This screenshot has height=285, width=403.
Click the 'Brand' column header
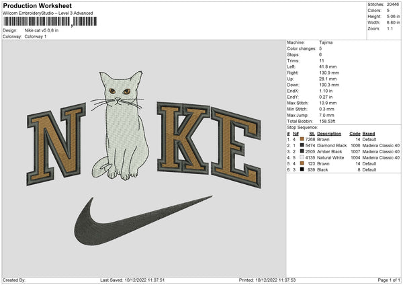click(x=369, y=134)
